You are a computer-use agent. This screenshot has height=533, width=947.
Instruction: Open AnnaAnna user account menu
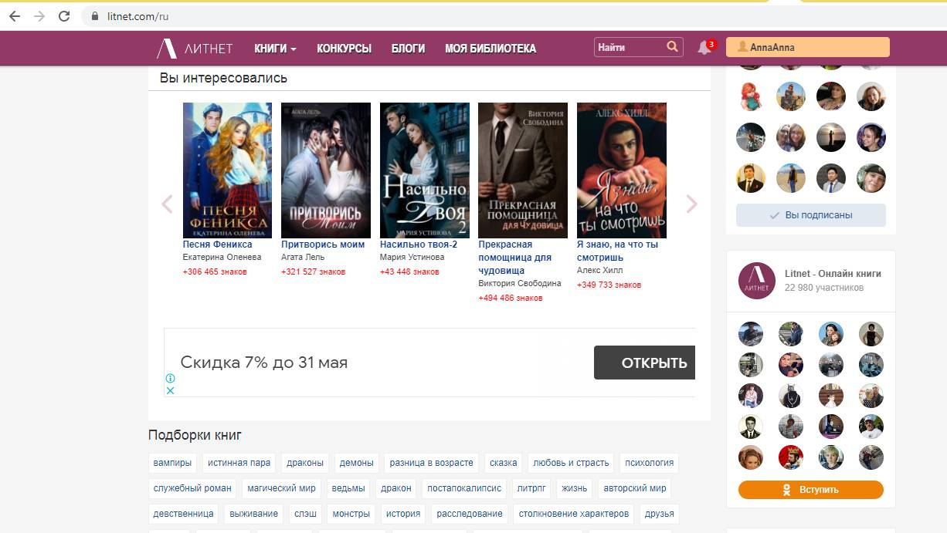click(813, 47)
